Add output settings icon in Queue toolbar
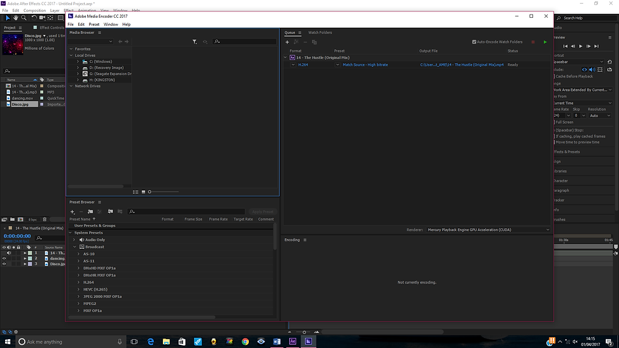The height and width of the screenshot is (348, 619). pyautogui.click(x=296, y=42)
